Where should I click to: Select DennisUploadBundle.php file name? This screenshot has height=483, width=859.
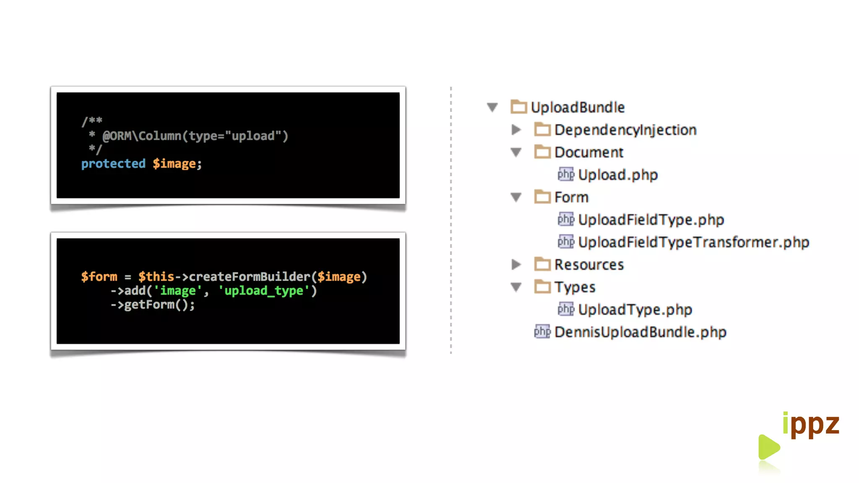click(640, 332)
